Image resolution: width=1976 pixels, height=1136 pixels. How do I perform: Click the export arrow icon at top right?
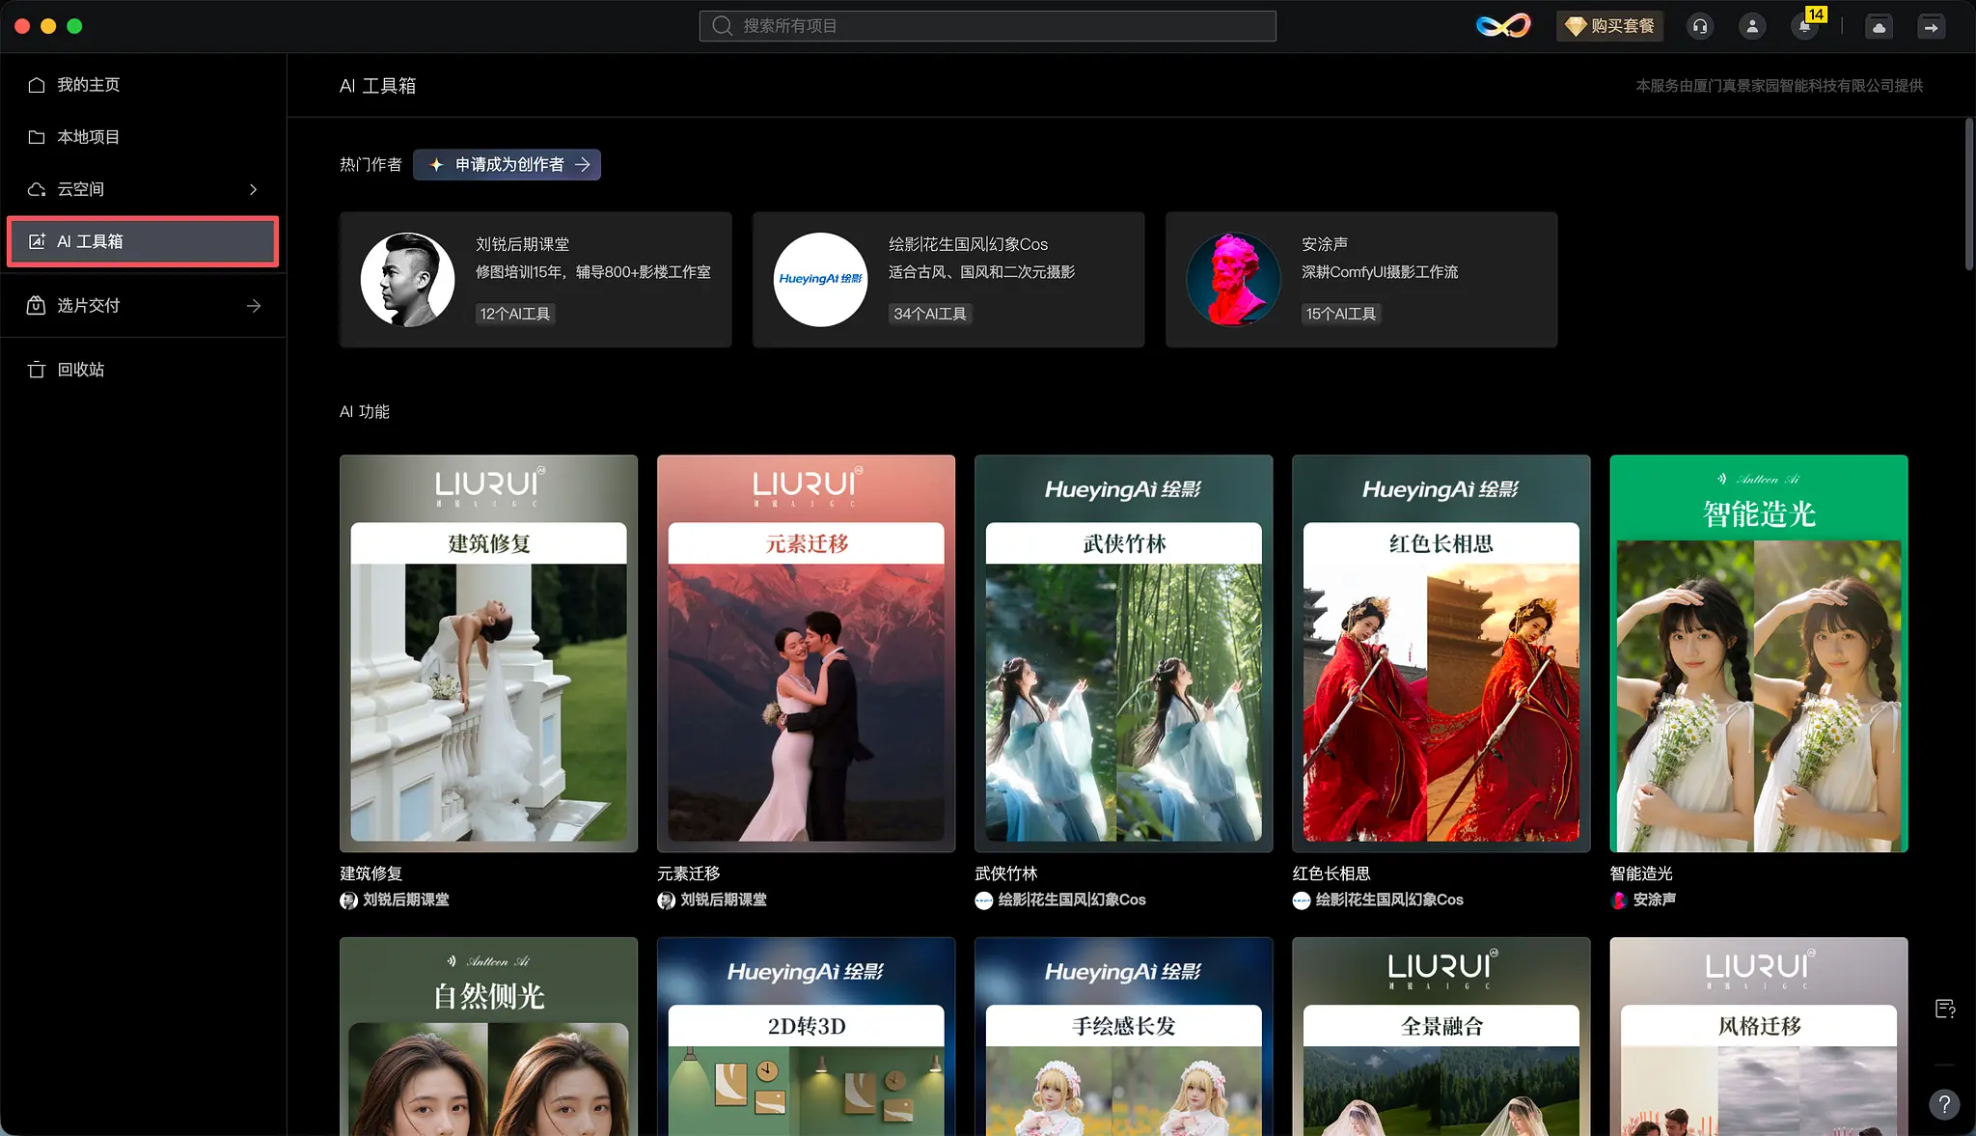pyautogui.click(x=1931, y=27)
